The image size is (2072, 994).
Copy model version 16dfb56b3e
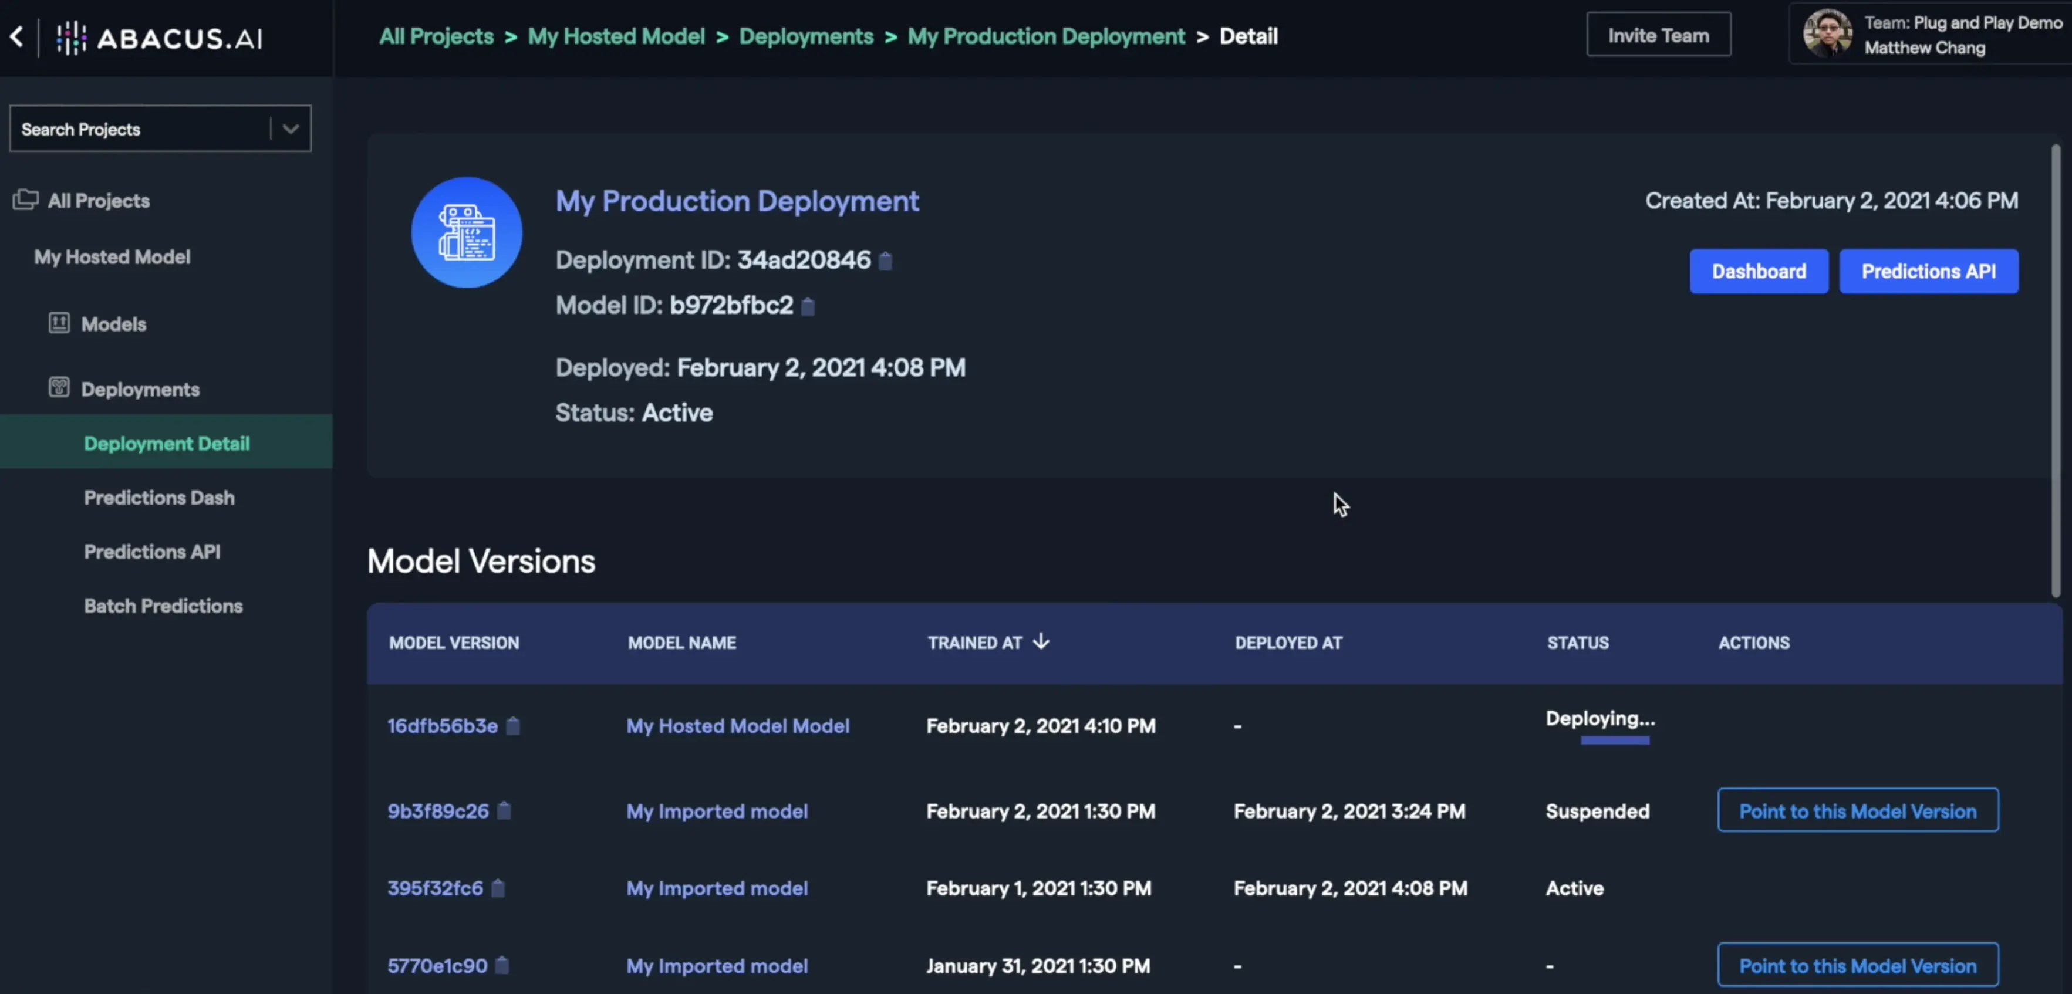click(x=513, y=725)
